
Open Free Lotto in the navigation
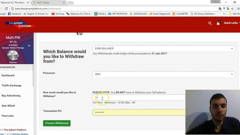(x=7, y=116)
